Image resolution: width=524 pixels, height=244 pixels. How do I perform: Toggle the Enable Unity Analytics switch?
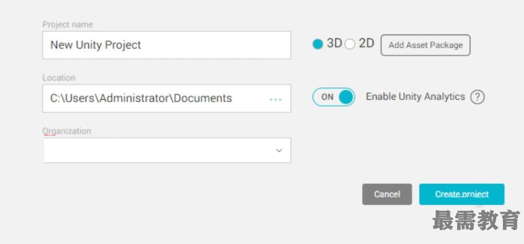pos(334,97)
